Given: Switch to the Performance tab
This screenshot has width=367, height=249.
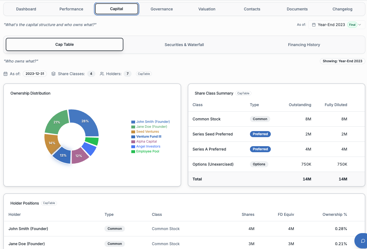Looking at the screenshot, I should click(x=71, y=9).
